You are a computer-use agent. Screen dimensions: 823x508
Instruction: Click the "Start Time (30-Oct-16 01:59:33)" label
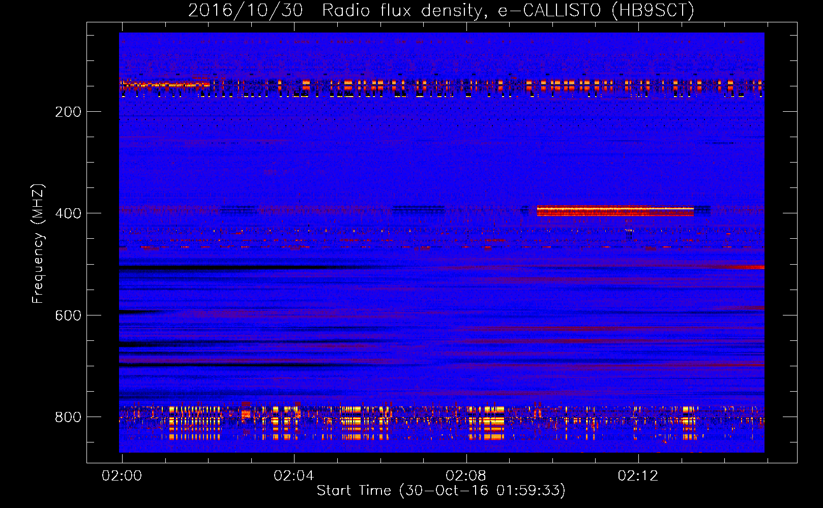coord(441,491)
